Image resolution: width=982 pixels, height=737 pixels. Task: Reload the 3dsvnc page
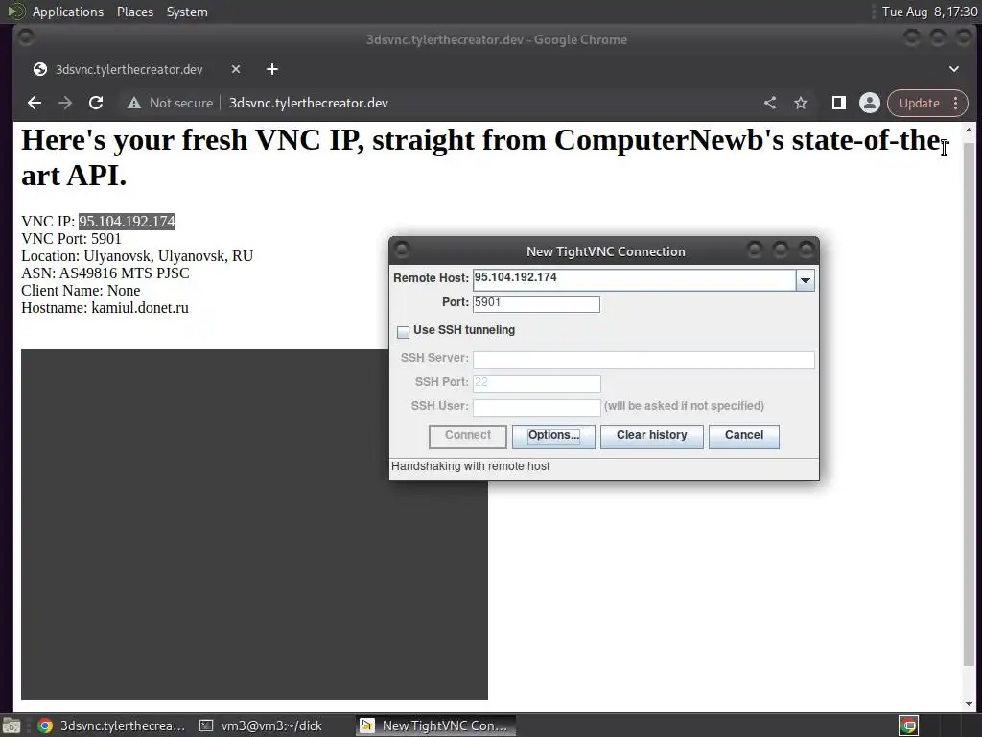click(x=96, y=103)
